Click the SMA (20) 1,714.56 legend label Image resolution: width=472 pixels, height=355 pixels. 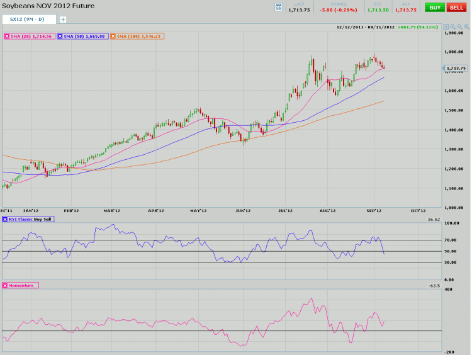pyautogui.click(x=32, y=37)
